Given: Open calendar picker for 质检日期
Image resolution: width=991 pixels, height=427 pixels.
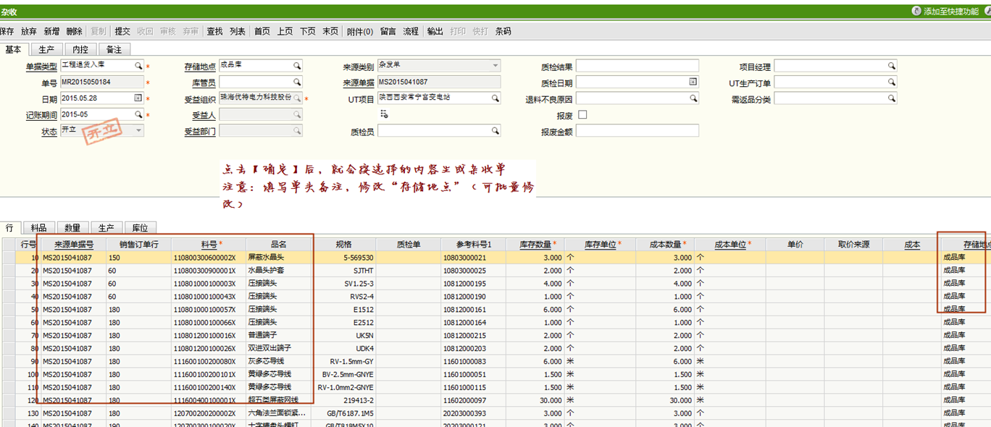Looking at the screenshot, I should [693, 83].
